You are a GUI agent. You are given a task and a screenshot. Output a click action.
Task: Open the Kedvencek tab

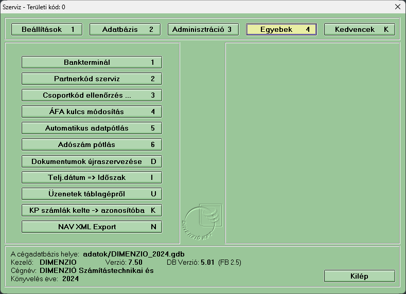point(360,29)
